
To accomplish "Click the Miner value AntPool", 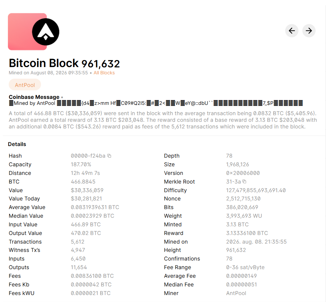I will [x=236, y=293].
